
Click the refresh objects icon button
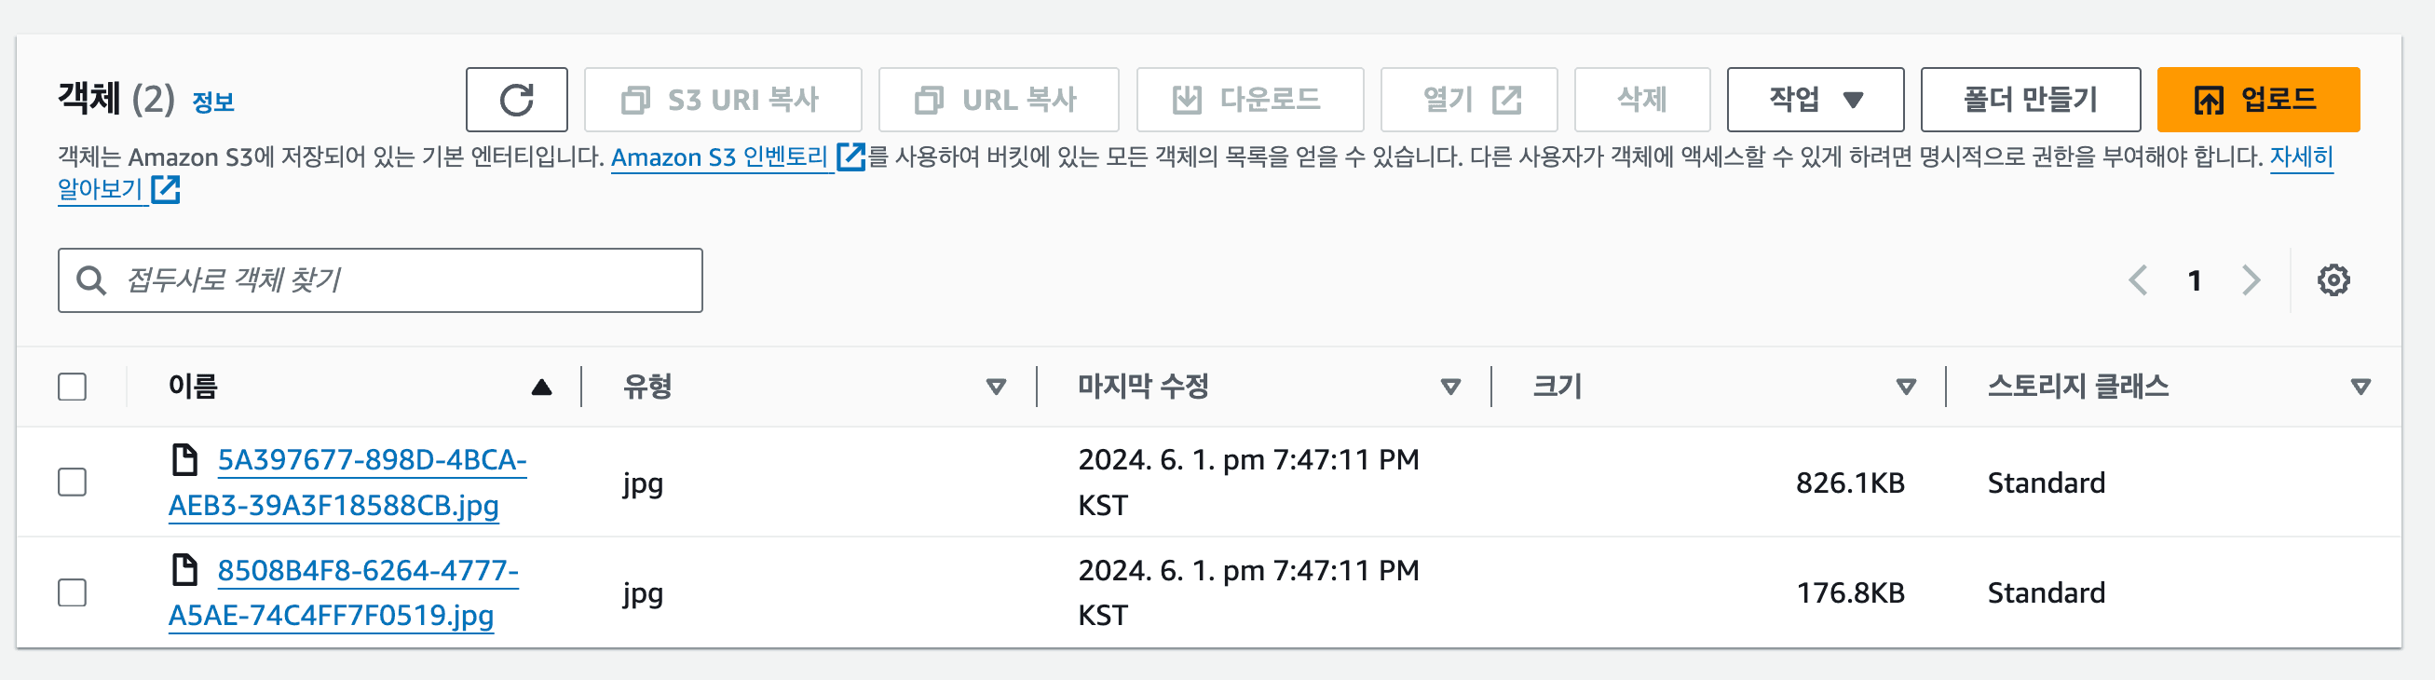click(x=516, y=100)
